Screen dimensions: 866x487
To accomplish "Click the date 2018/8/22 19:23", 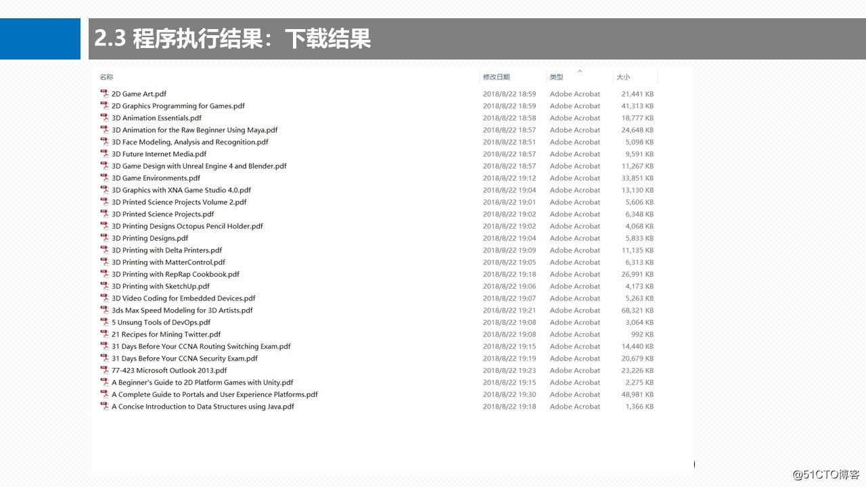I will (509, 370).
